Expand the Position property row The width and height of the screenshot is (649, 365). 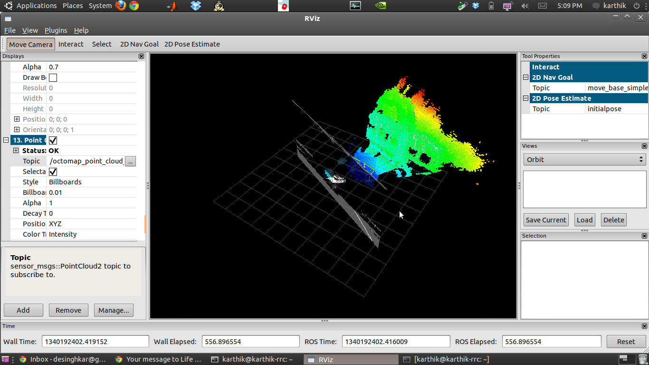coord(17,119)
